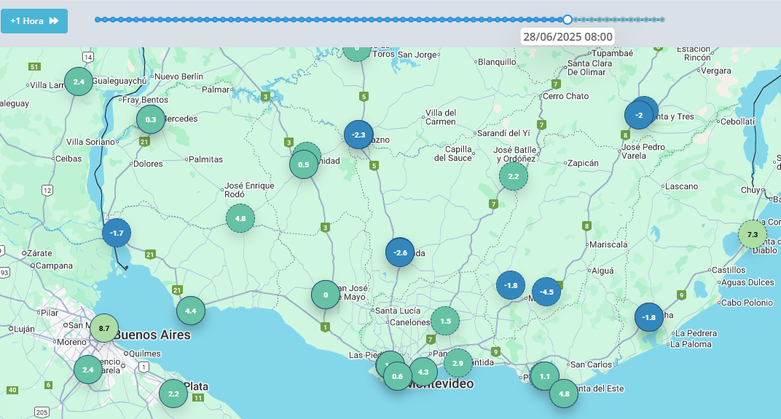The height and width of the screenshot is (419, 781).
Task: Open the -2.6 temperature station marker
Action: tap(400, 252)
